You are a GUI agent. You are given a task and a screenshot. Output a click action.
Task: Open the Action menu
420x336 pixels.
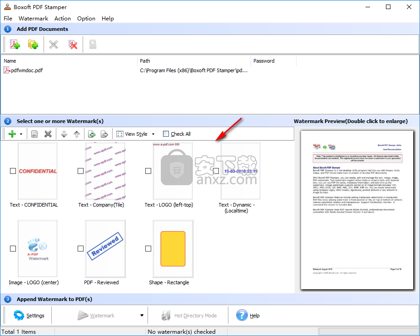pos(63,19)
